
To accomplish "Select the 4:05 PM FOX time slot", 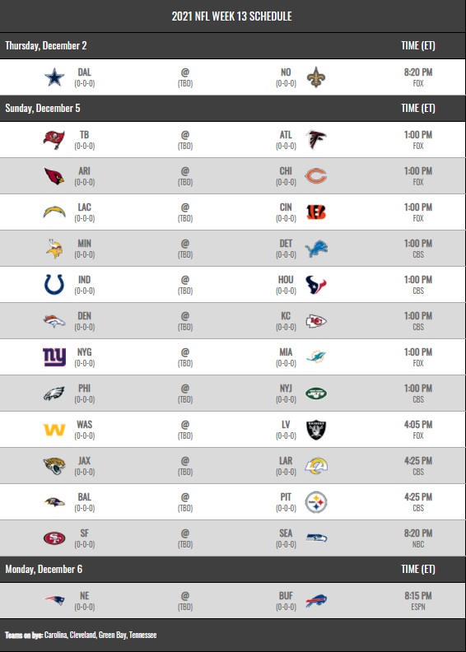I will [x=418, y=430].
